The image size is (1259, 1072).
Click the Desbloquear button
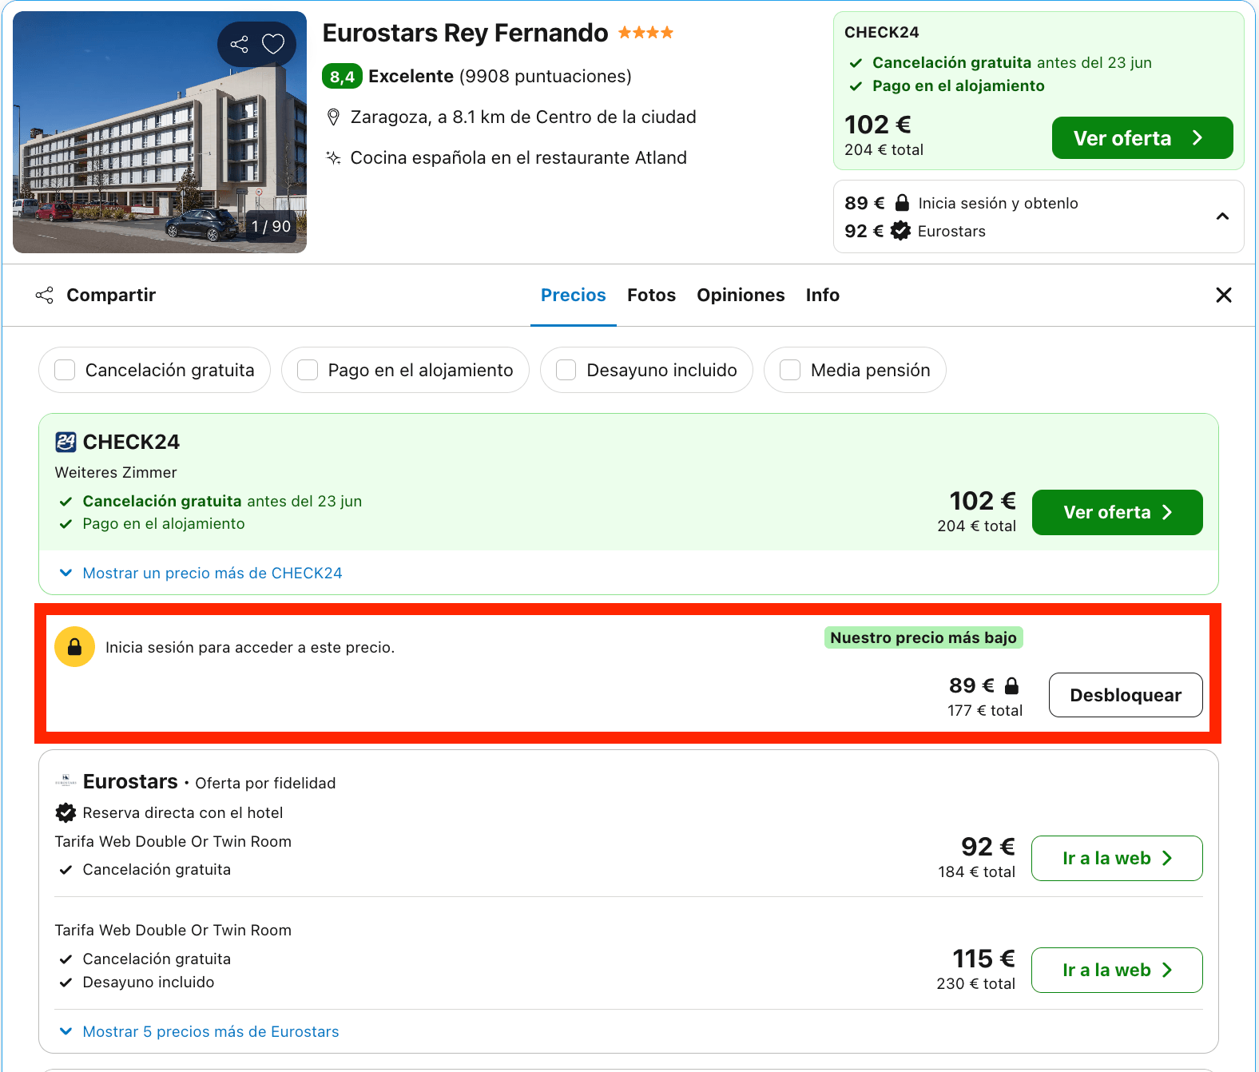tap(1126, 695)
